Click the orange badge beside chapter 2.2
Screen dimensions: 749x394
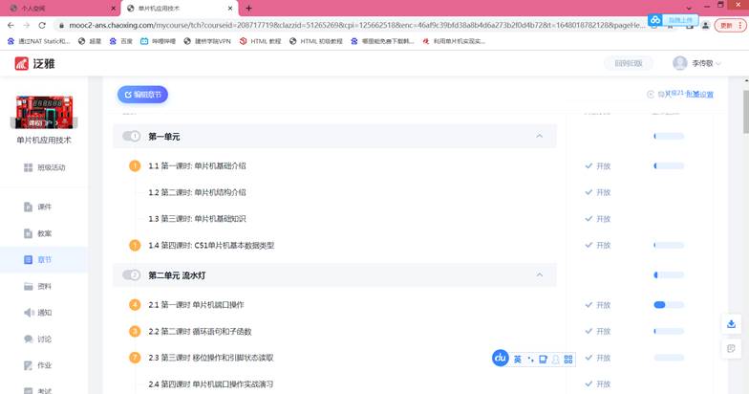pos(135,331)
